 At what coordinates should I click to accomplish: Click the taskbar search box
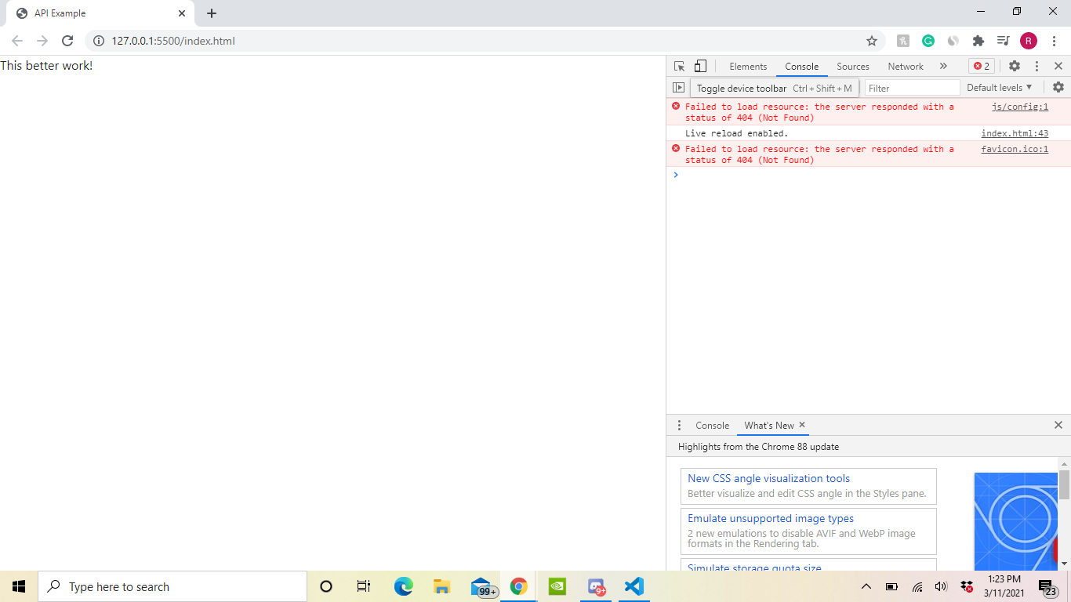[x=172, y=586]
